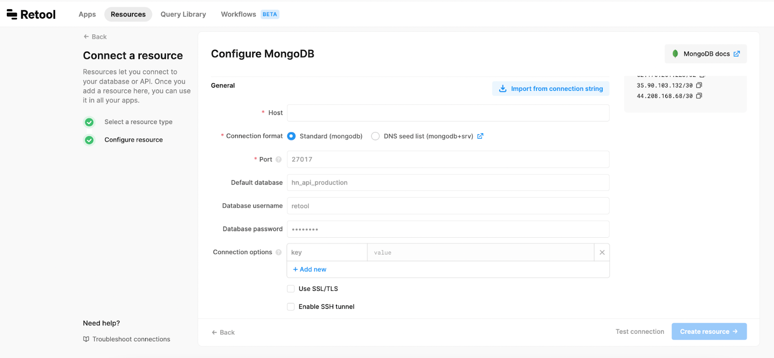Viewport: 774px width, 358px height.
Task: Go Back from the bottom footer
Action: [223, 332]
